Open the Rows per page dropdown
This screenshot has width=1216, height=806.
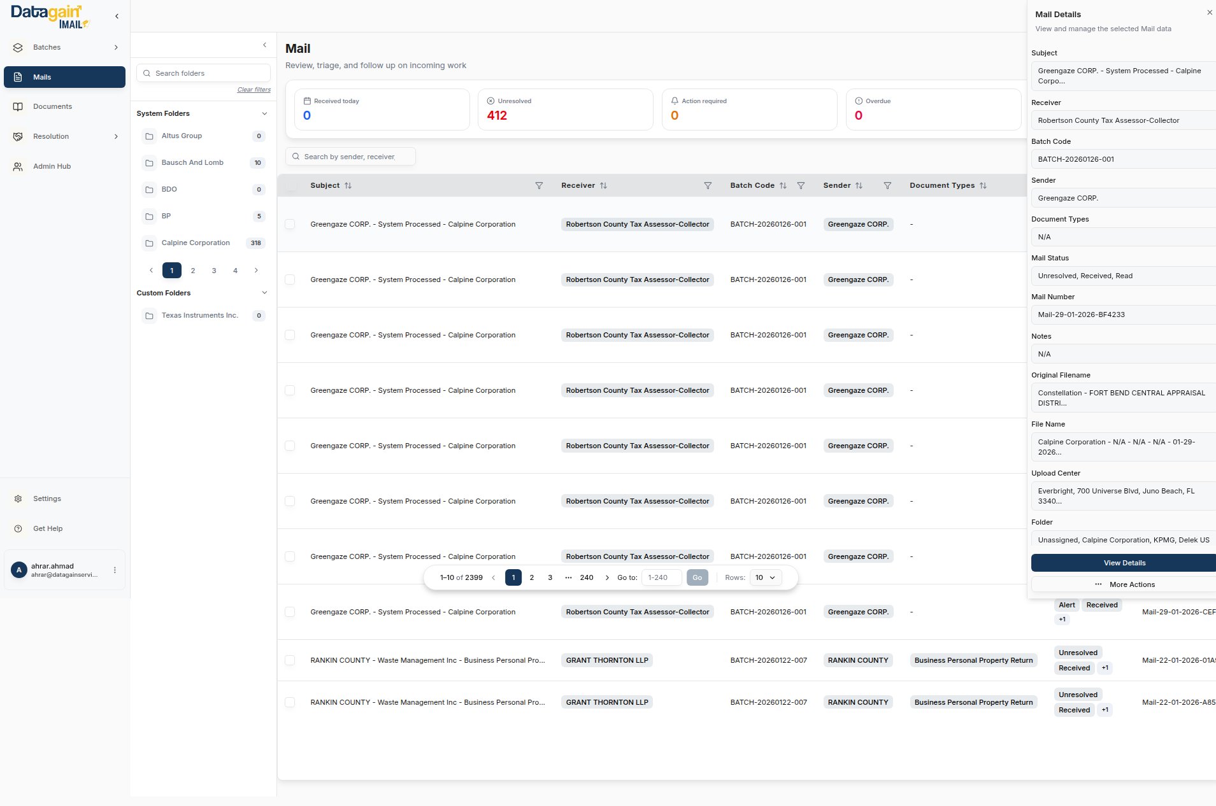(x=765, y=577)
